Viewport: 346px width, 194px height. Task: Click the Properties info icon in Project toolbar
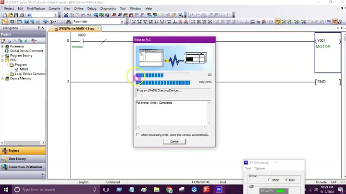coord(20,41)
